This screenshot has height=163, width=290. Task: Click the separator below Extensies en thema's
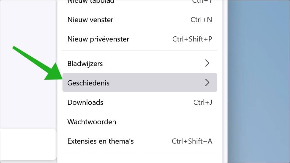(140, 153)
